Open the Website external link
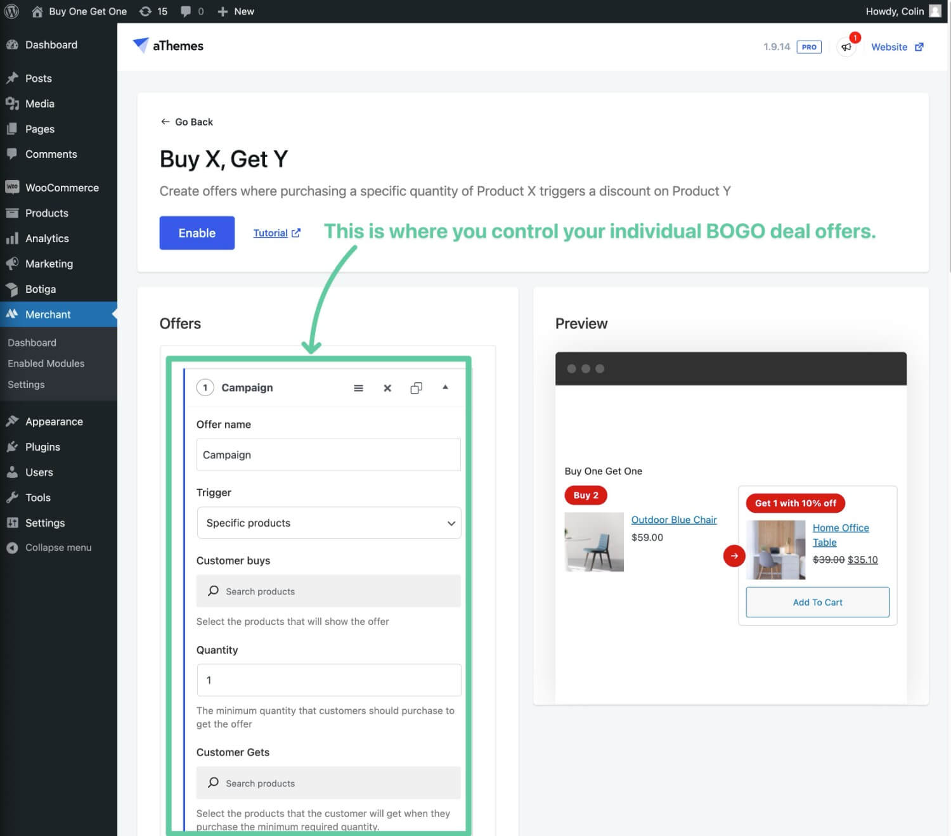Image resolution: width=951 pixels, height=836 pixels. tap(897, 47)
